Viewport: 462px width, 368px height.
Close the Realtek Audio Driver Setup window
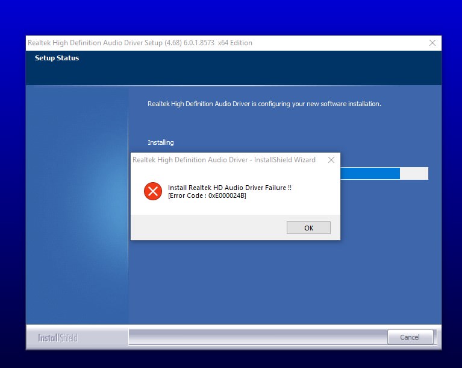[x=432, y=43]
